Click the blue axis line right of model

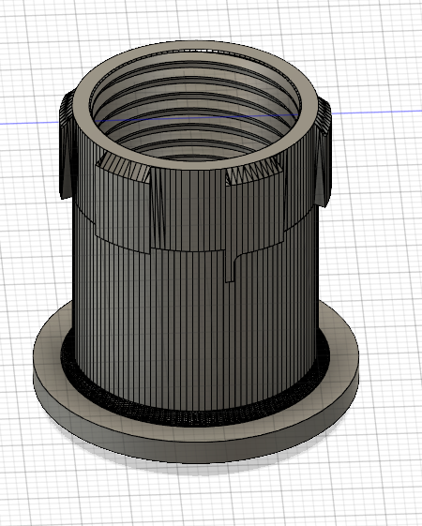click(376, 112)
